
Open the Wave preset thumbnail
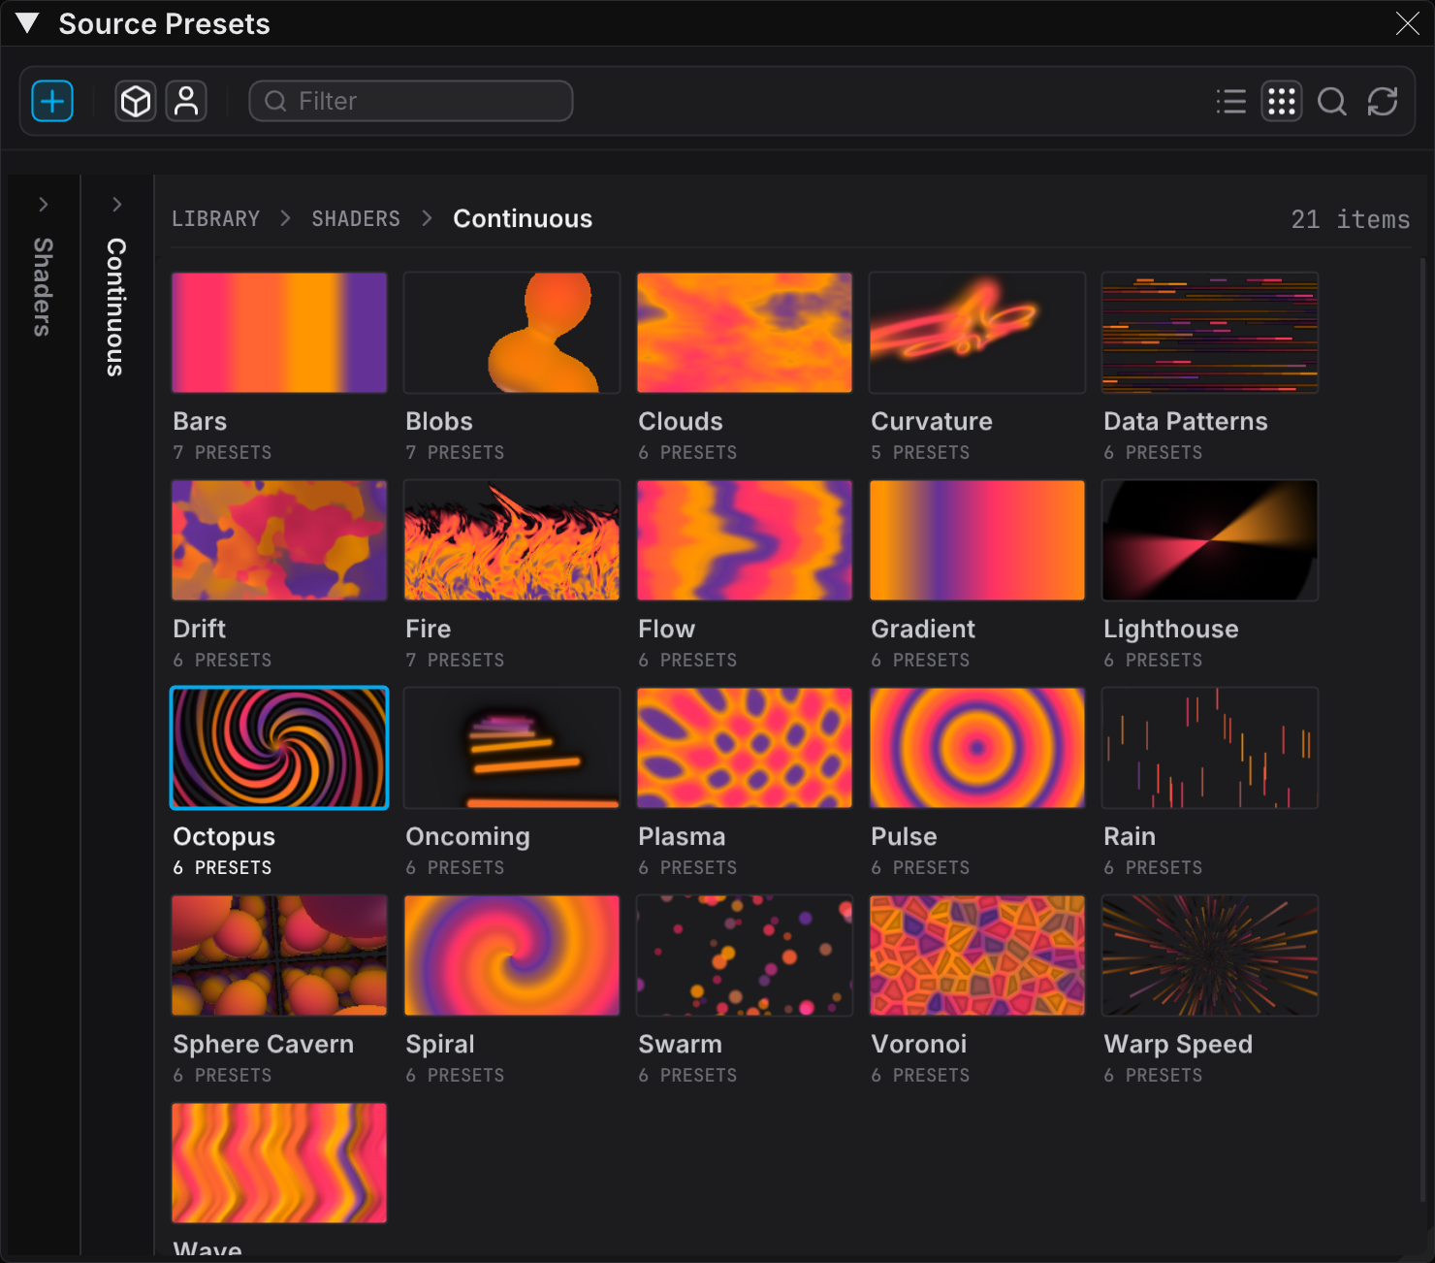[279, 1163]
